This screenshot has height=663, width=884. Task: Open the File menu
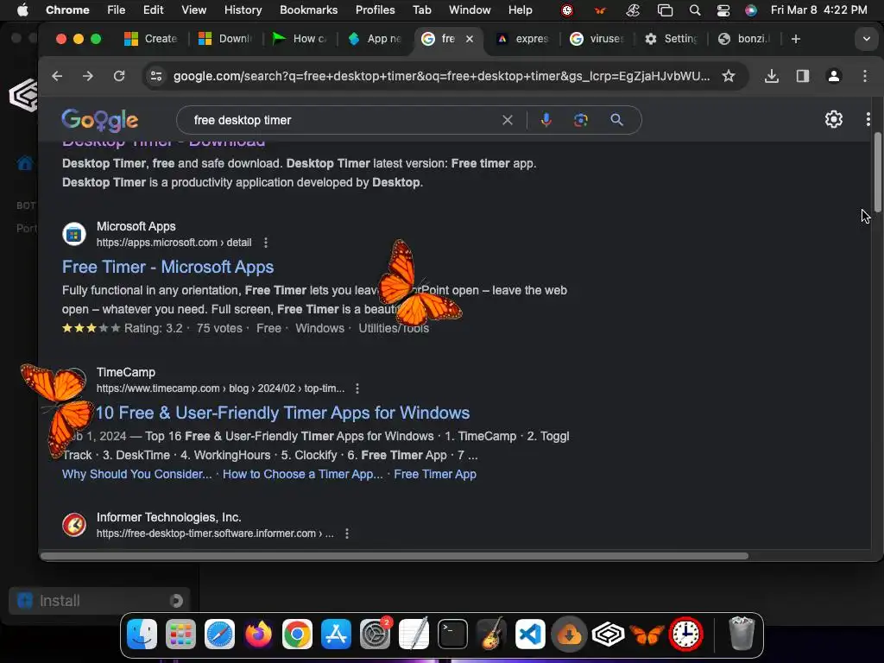(117, 10)
